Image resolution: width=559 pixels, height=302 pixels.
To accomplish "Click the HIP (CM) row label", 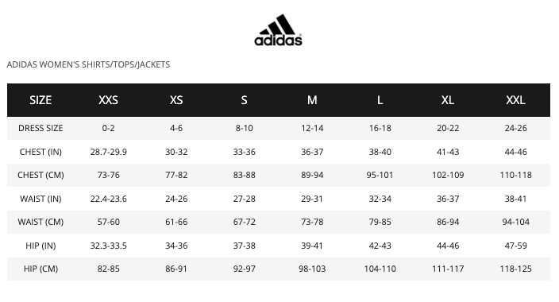I will pyautogui.click(x=40, y=269).
